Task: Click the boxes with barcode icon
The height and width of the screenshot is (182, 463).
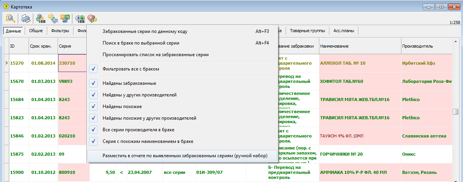Action: point(40,18)
